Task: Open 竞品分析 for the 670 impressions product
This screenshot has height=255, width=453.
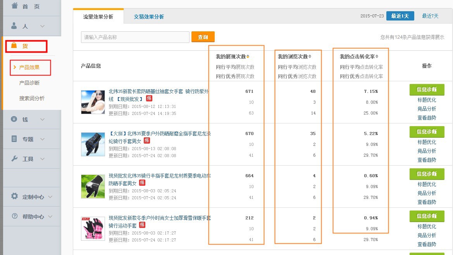Action: pyautogui.click(x=427, y=151)
